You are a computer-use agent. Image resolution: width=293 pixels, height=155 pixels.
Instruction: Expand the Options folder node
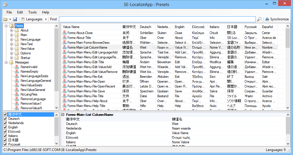tap(11, 53)
